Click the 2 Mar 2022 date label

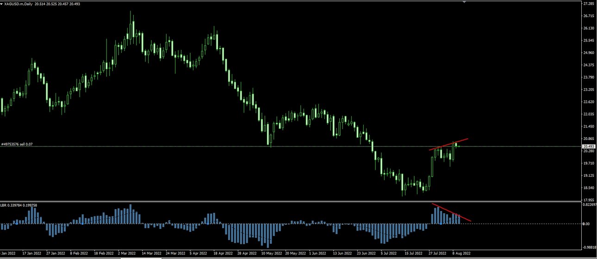[127, 253]
